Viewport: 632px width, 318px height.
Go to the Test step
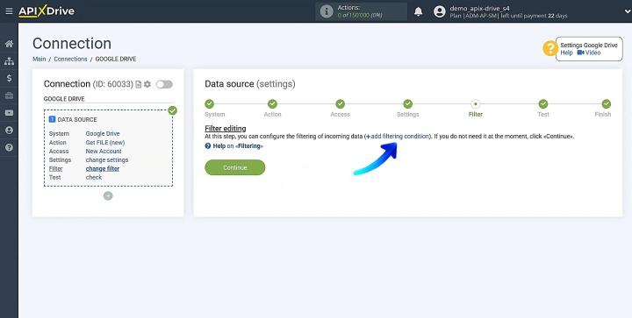point(543,103)
